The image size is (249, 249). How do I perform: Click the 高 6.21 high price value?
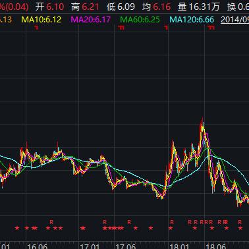(85, 7)
